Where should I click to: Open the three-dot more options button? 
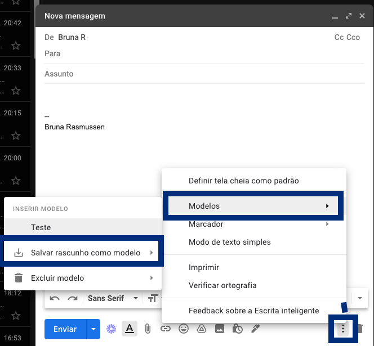point(343,329)
